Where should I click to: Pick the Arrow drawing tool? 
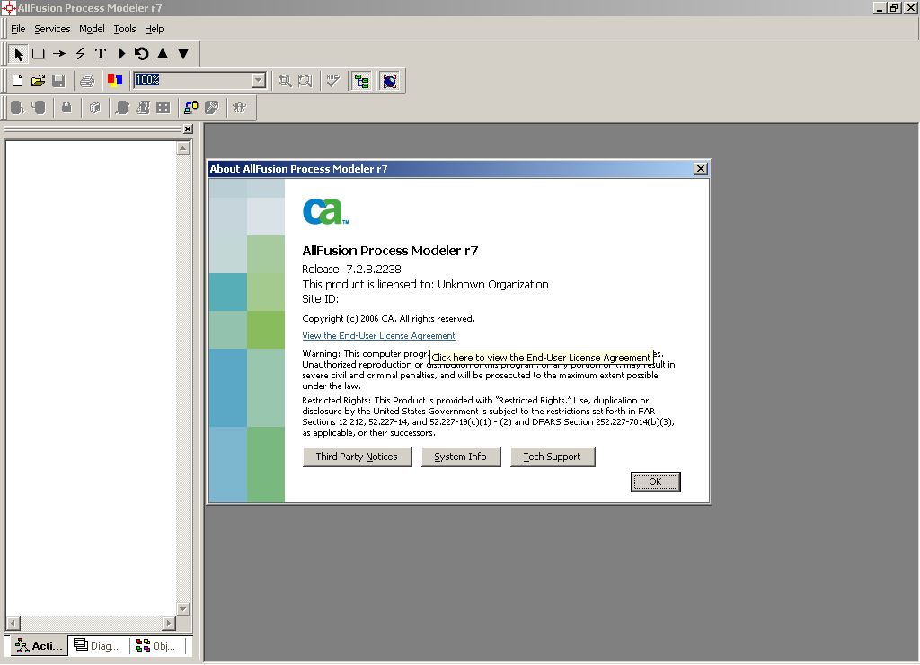click(59, 54)
